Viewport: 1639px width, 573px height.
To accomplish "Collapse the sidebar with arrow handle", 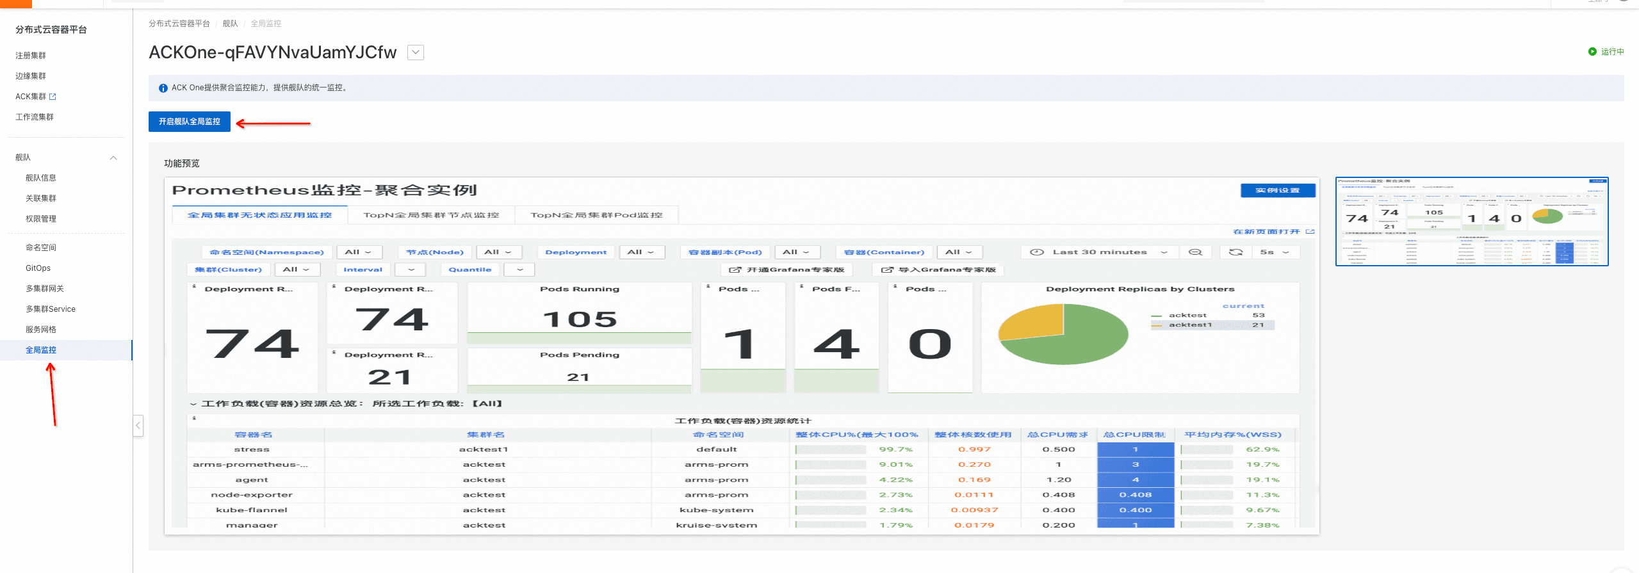I will [x=138, y=426].
